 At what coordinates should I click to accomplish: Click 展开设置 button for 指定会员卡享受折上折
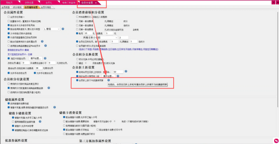108,76
